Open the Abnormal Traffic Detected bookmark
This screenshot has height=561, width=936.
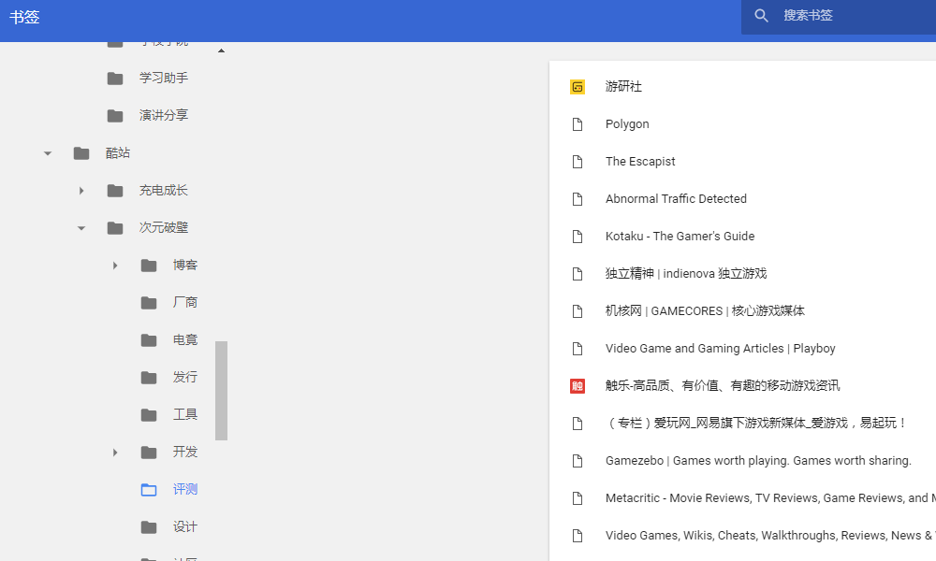pos(676,199)
